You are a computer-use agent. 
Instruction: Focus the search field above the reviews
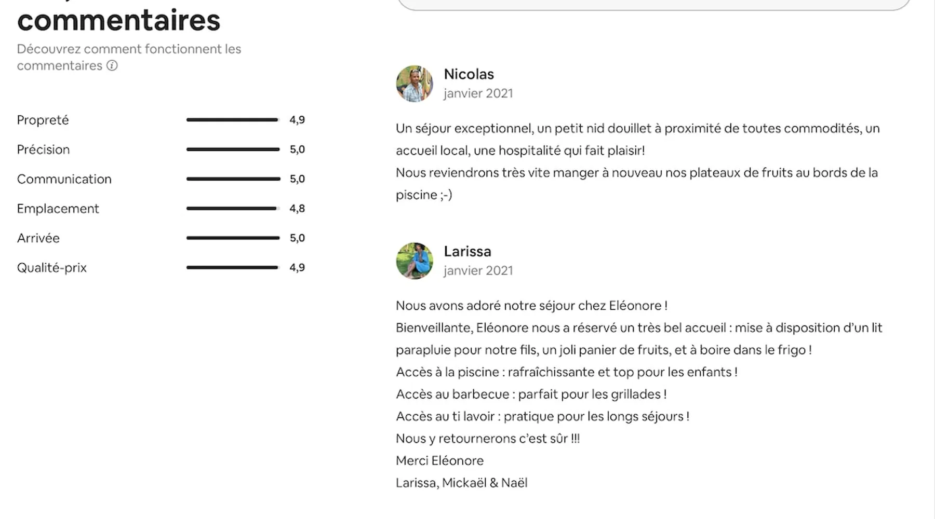pos(653,4)
